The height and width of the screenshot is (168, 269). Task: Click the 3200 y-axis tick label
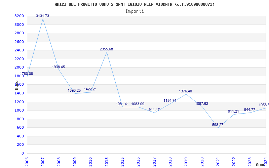[x=19, y=16]
